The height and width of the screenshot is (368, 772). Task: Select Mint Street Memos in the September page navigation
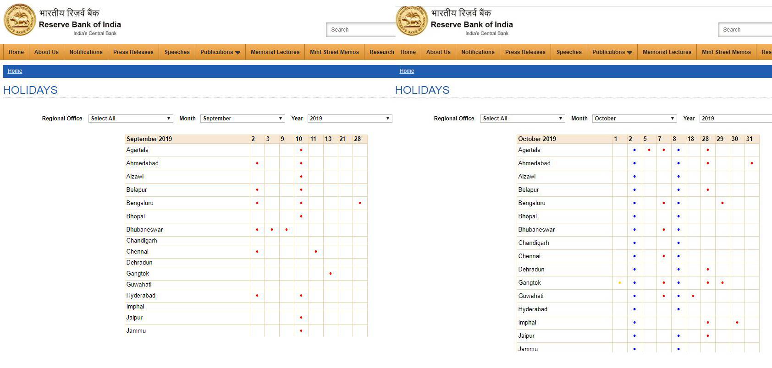334,52
